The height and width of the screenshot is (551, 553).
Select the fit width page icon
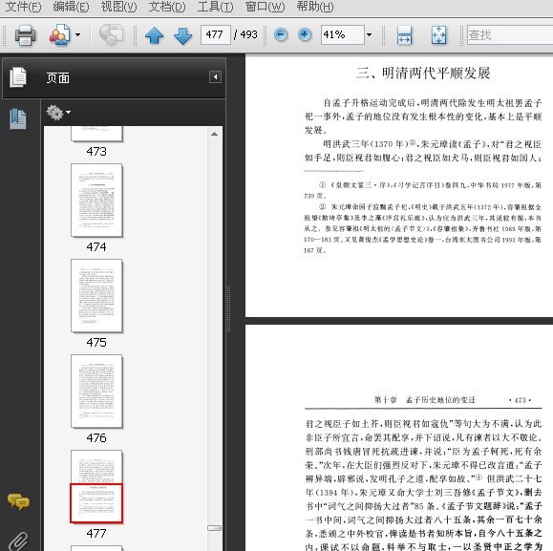tap(404, 35)
